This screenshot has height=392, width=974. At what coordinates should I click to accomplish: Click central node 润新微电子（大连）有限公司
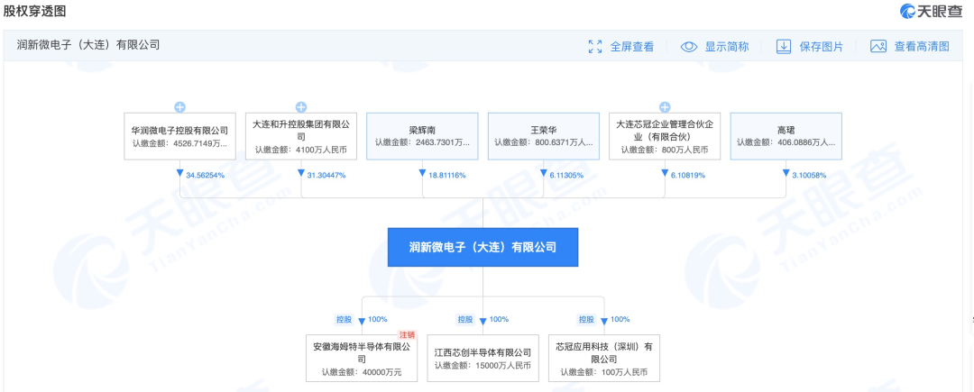coord(482,247)
